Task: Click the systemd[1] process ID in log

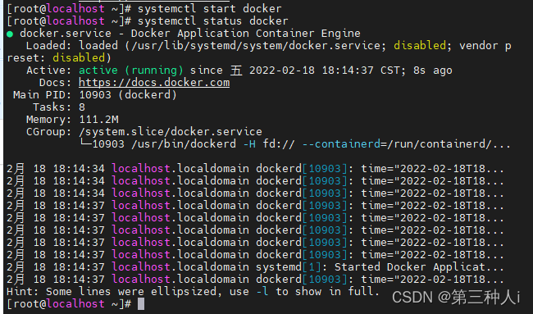Action: tap(289, 267)
